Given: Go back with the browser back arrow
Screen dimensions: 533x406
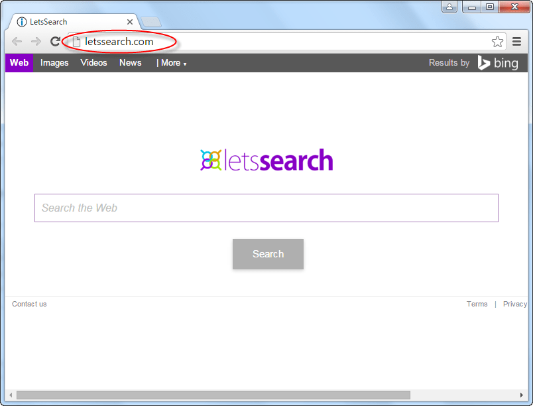Looking at the screenshot, I should pyautogui.click(x=17, y=42).
